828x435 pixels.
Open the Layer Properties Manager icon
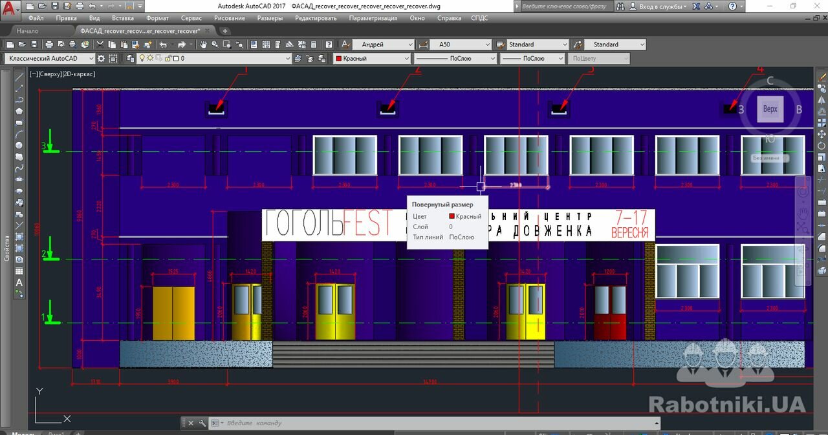129,58
